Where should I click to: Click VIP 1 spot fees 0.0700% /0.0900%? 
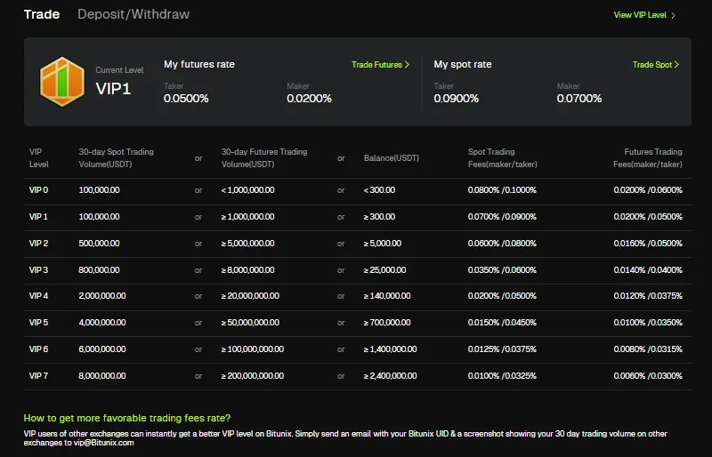(502, 217)
